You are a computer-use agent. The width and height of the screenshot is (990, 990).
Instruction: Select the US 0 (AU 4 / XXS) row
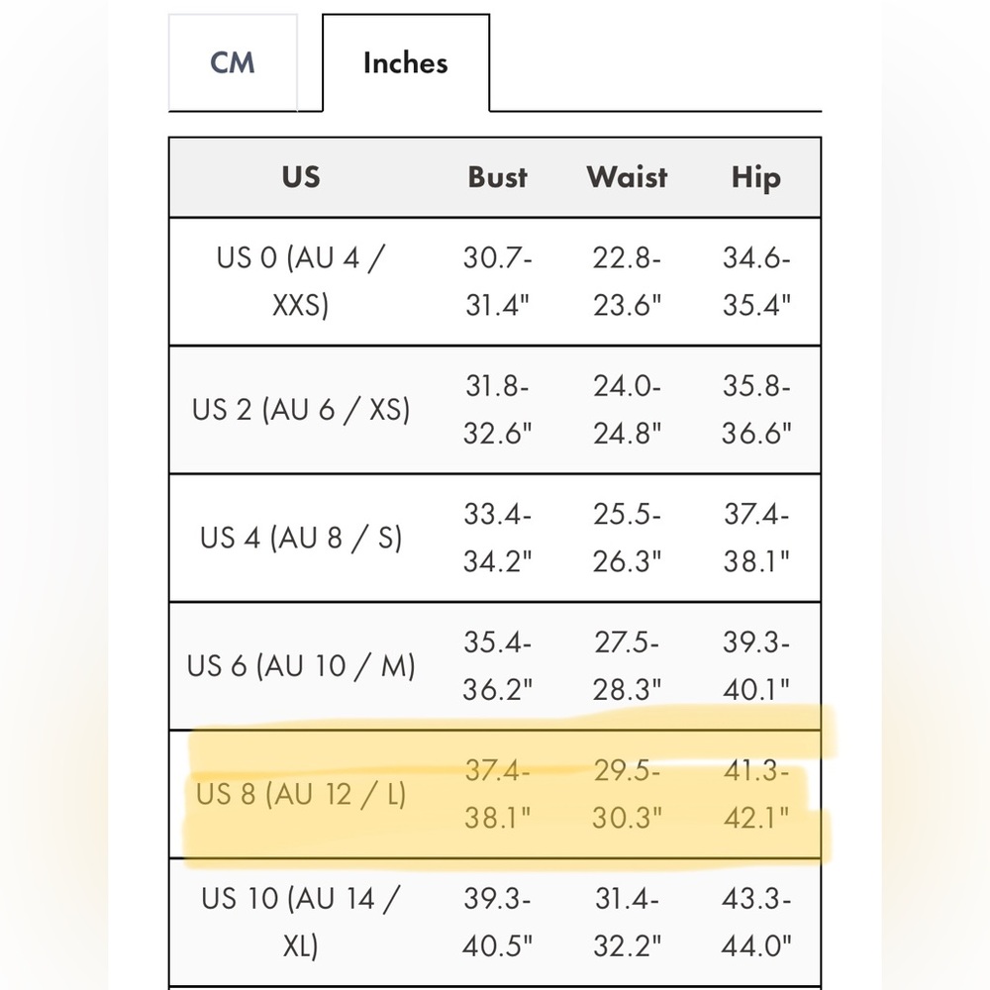click(x=495, y=281)
